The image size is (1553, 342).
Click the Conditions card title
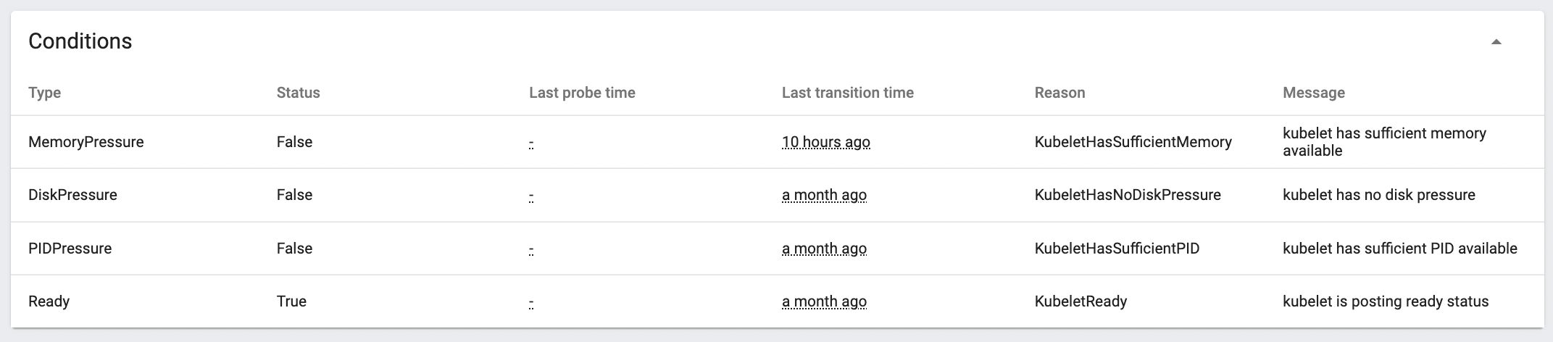[x=80, y=41]
